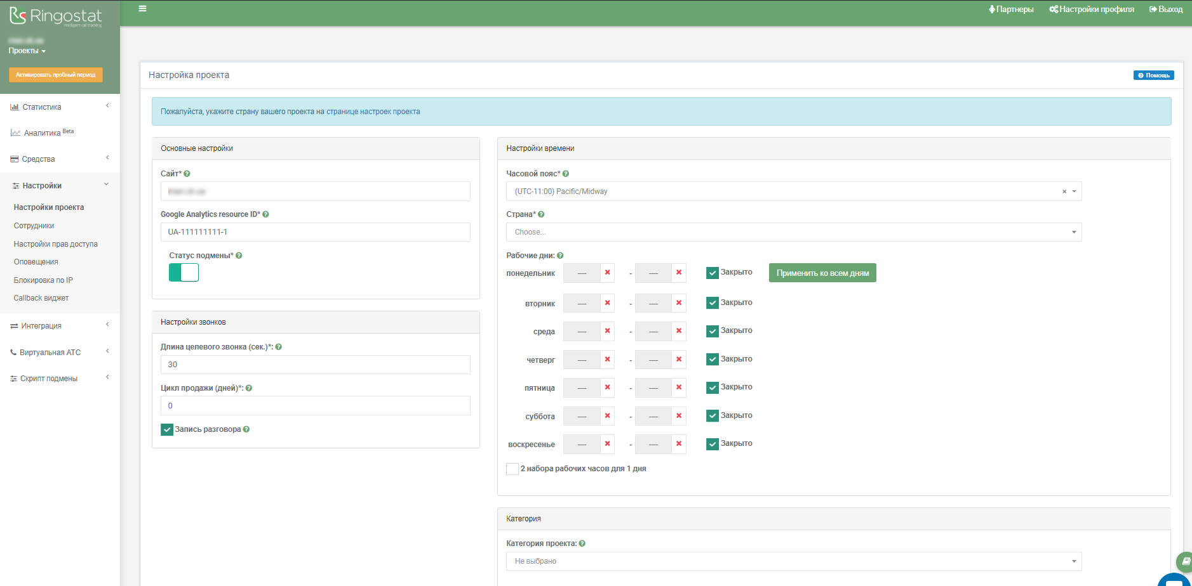This screenshot has height=586, width=1192.
Task: Enable 2 набора рабочих часов checkbox
Action: pos(512,469)
